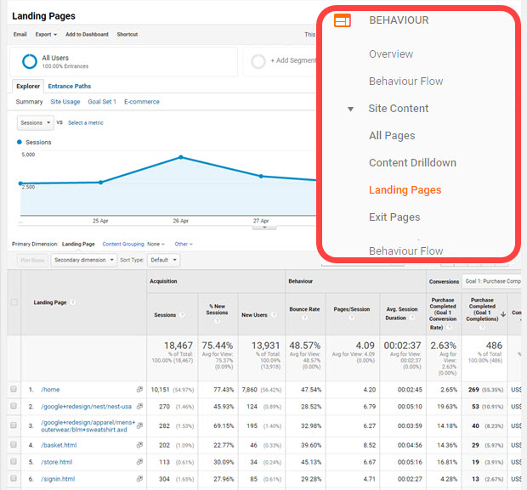Open the Secondary dimension dropdown

point(83,260)
